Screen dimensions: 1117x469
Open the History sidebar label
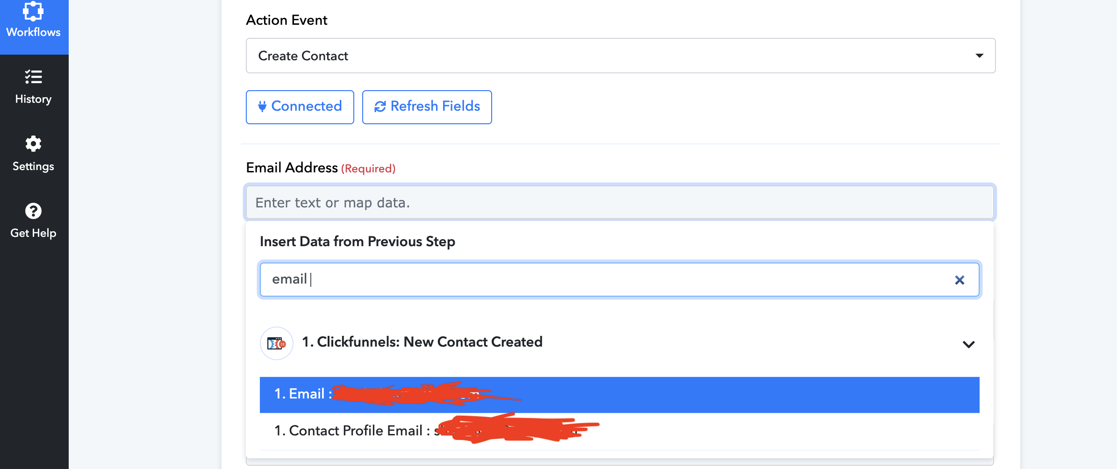[33, 99]
